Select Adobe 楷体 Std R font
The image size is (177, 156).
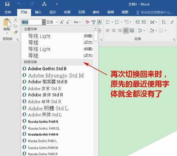(58, 102)
